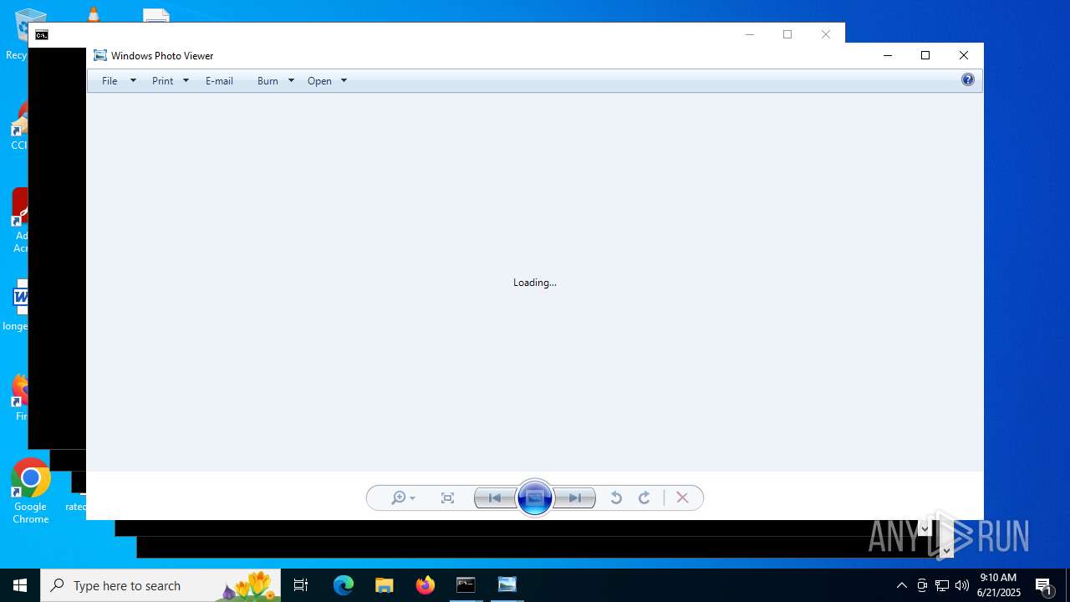The width and height of the screenshot is (1070, 602).
Task: Rotate the photo clockwise
Action: point(645,498)
